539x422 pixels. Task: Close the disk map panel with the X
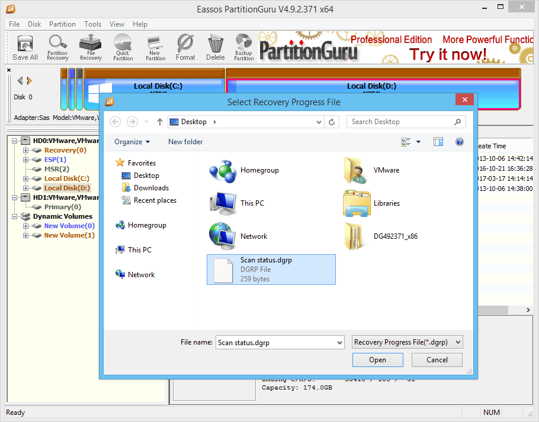[9, 70]
